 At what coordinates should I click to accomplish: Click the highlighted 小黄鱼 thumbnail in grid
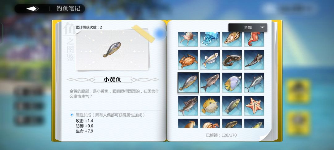188,83
